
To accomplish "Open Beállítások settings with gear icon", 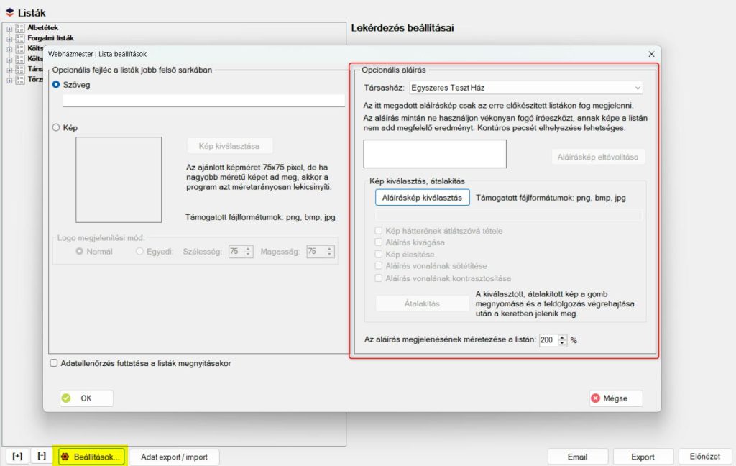I will pos(91,457).
